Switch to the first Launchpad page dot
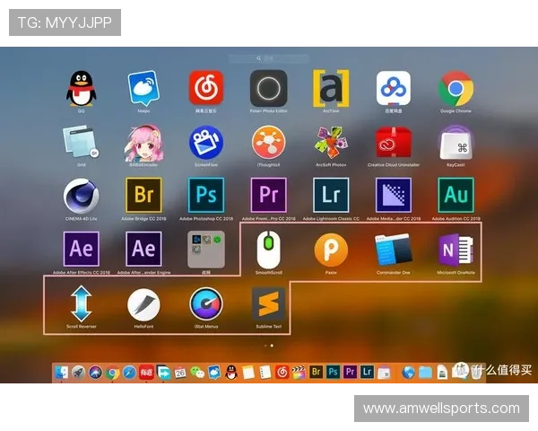This screenshot has width=538, height=431. tap(265, 345)
